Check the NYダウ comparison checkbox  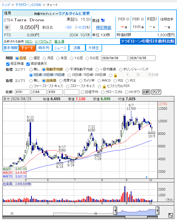(x=127, y=92)
